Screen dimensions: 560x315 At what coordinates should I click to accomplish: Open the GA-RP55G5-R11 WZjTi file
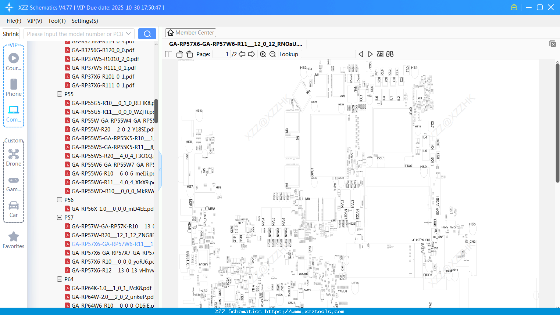click(113, 112)
